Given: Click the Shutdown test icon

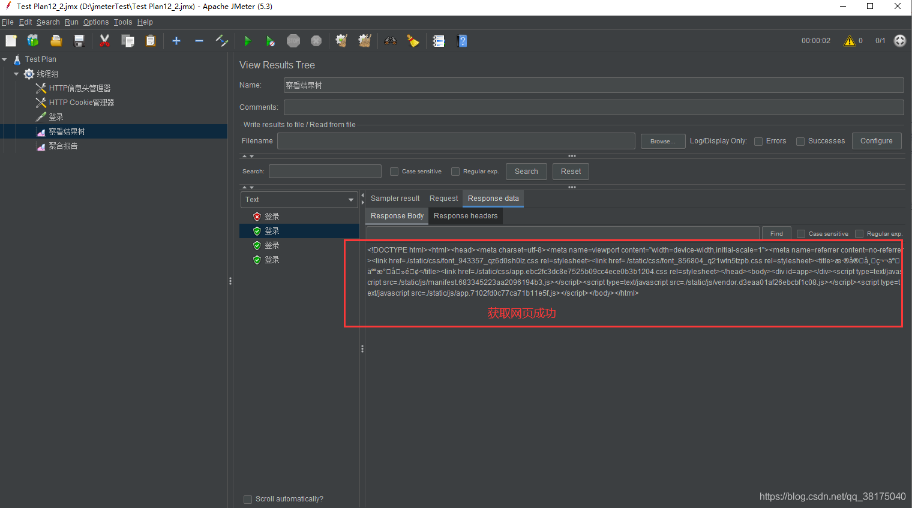Looking at the screenshot, I should click(316, 41).
